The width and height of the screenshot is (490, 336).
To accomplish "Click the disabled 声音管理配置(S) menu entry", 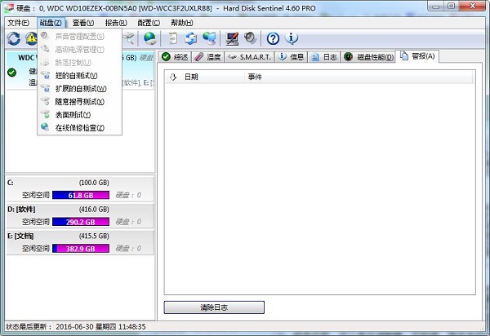I will (79, 36).
